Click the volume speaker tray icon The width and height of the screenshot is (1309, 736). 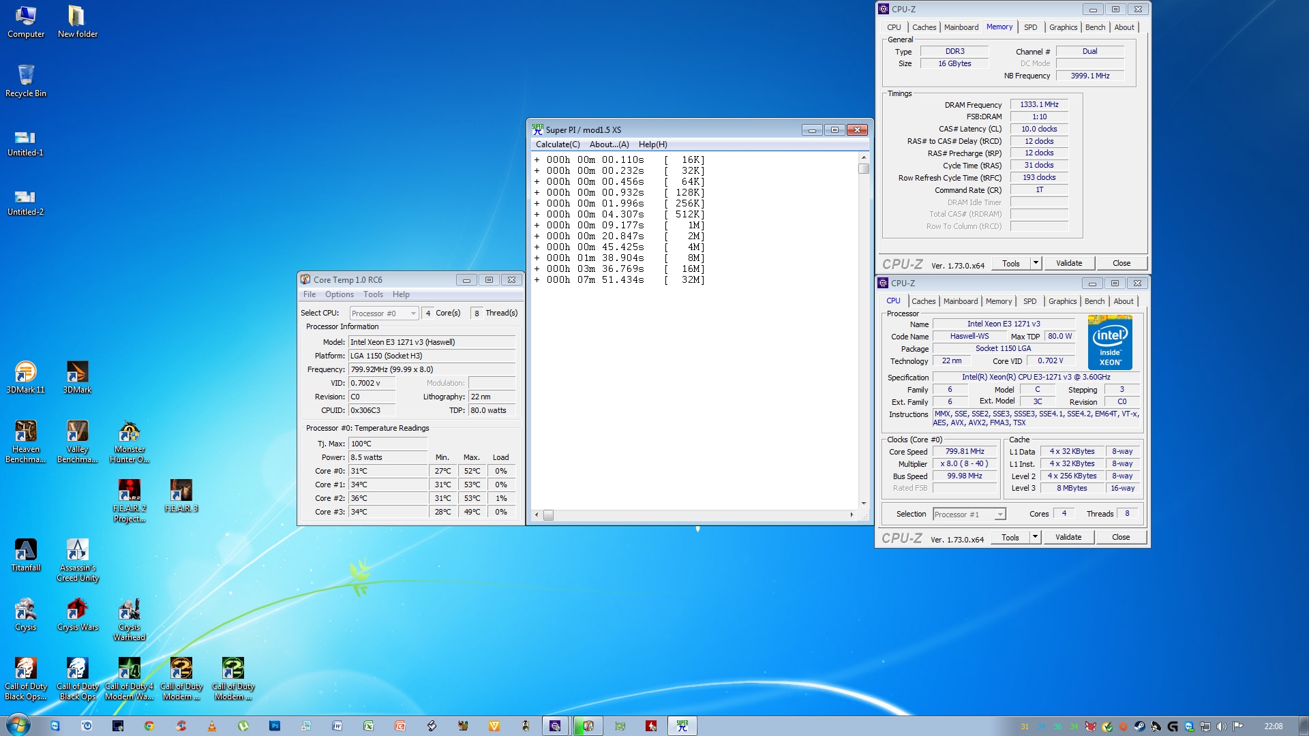(x=1221, y=726)
